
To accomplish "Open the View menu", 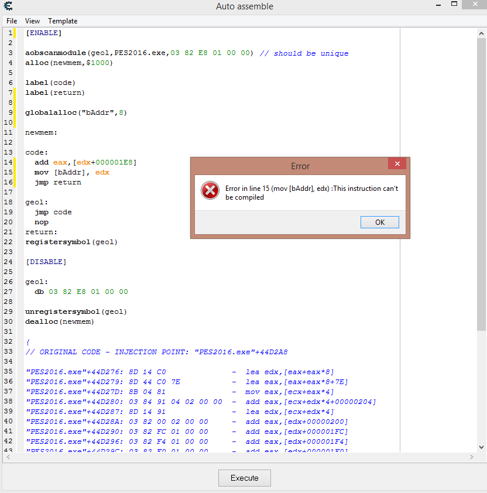I will point(33,21).
